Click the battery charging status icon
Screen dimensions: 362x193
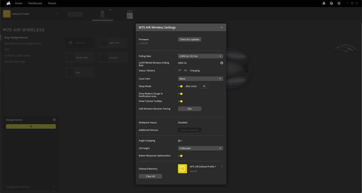(186, 71)
